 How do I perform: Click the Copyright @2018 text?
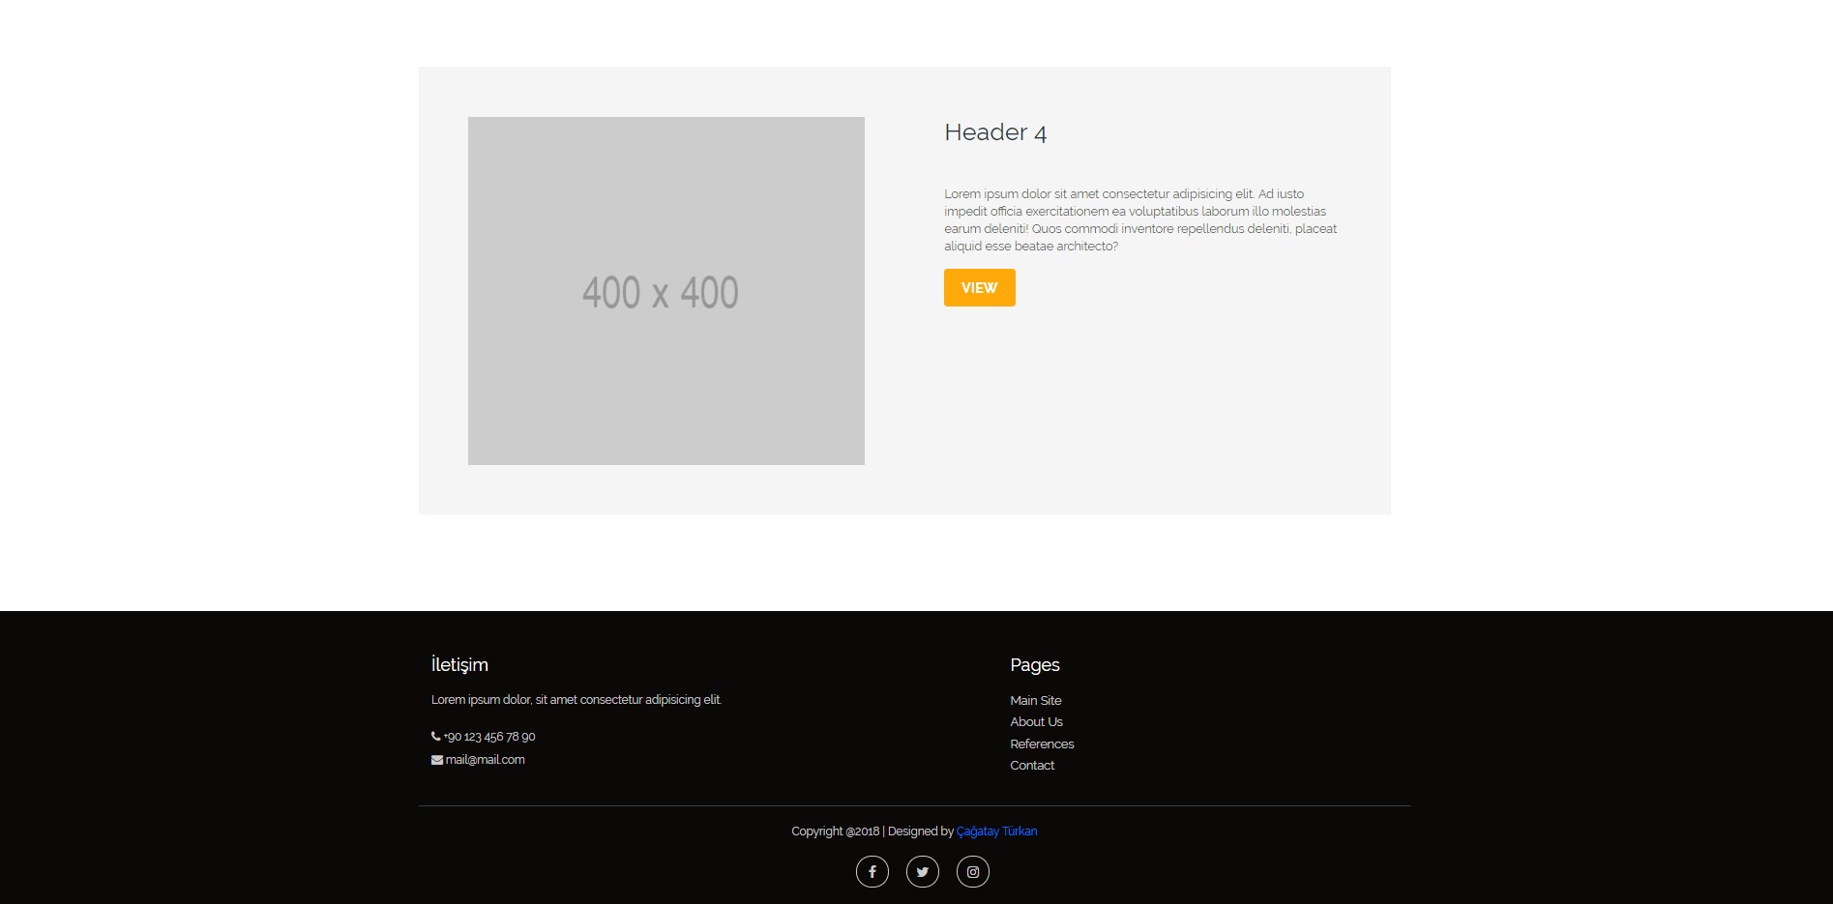(836, 831)
